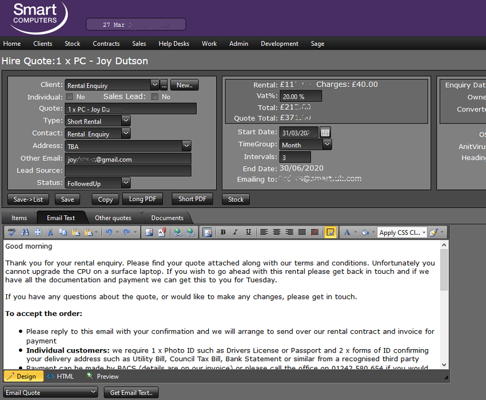Open the Apply CSS Class dropdown
Viewport: 486px width, 400px height.
(x=402, y=233)
